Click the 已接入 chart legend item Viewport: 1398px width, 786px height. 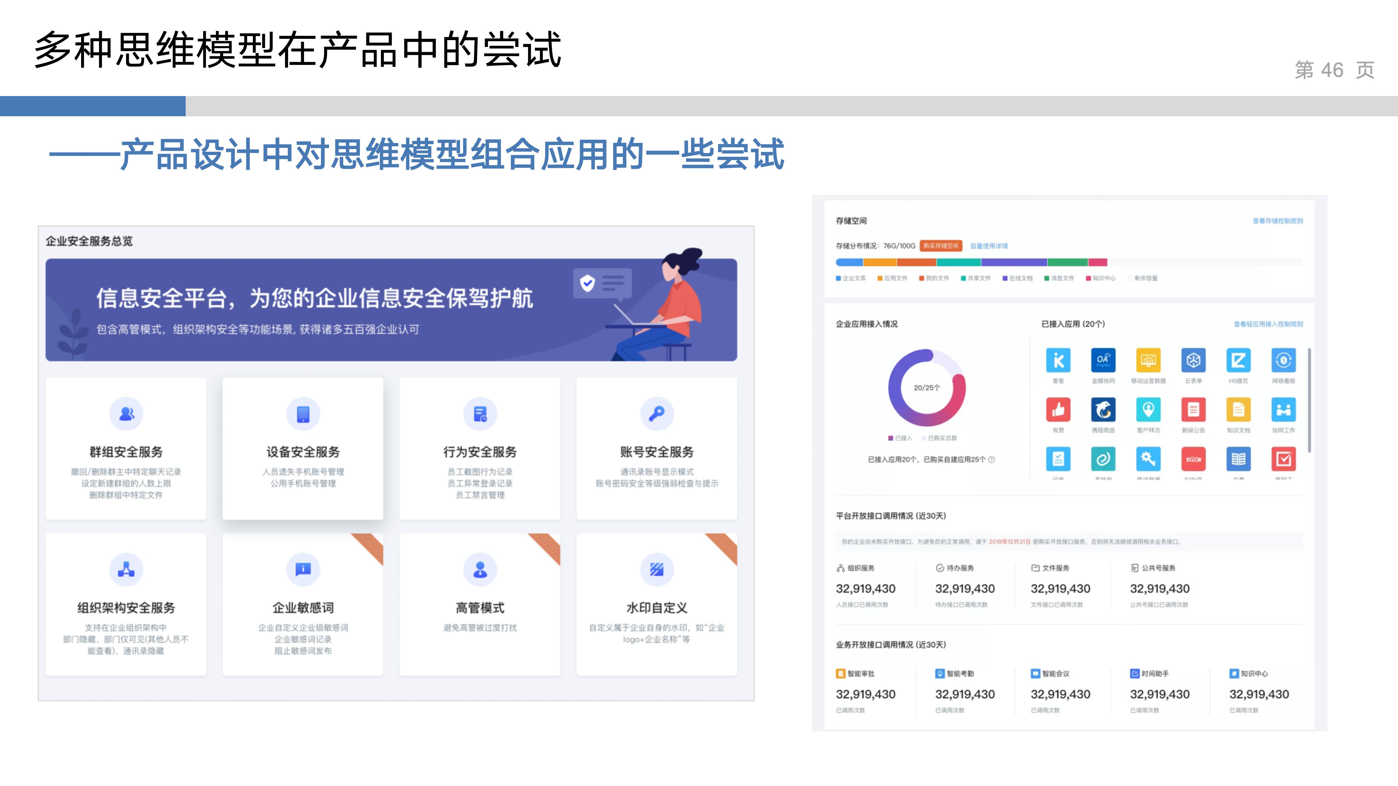900,438
